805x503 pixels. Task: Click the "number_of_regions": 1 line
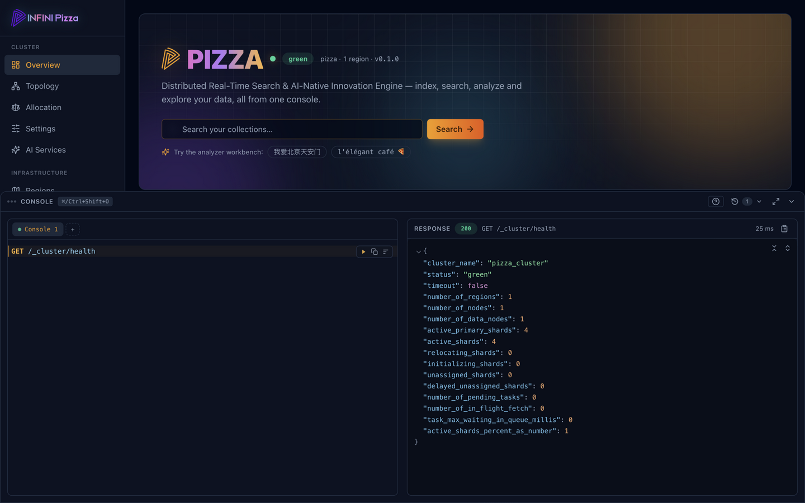(x=467, y=297)
